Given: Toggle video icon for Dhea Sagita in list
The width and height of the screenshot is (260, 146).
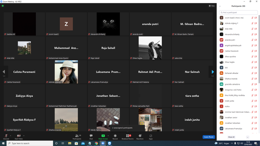Looking at the screenshot, I should pyautogui.click(x=256, y=62).
